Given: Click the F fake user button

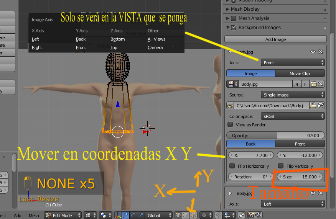Looking at the screenshot, I should [305, 84].
